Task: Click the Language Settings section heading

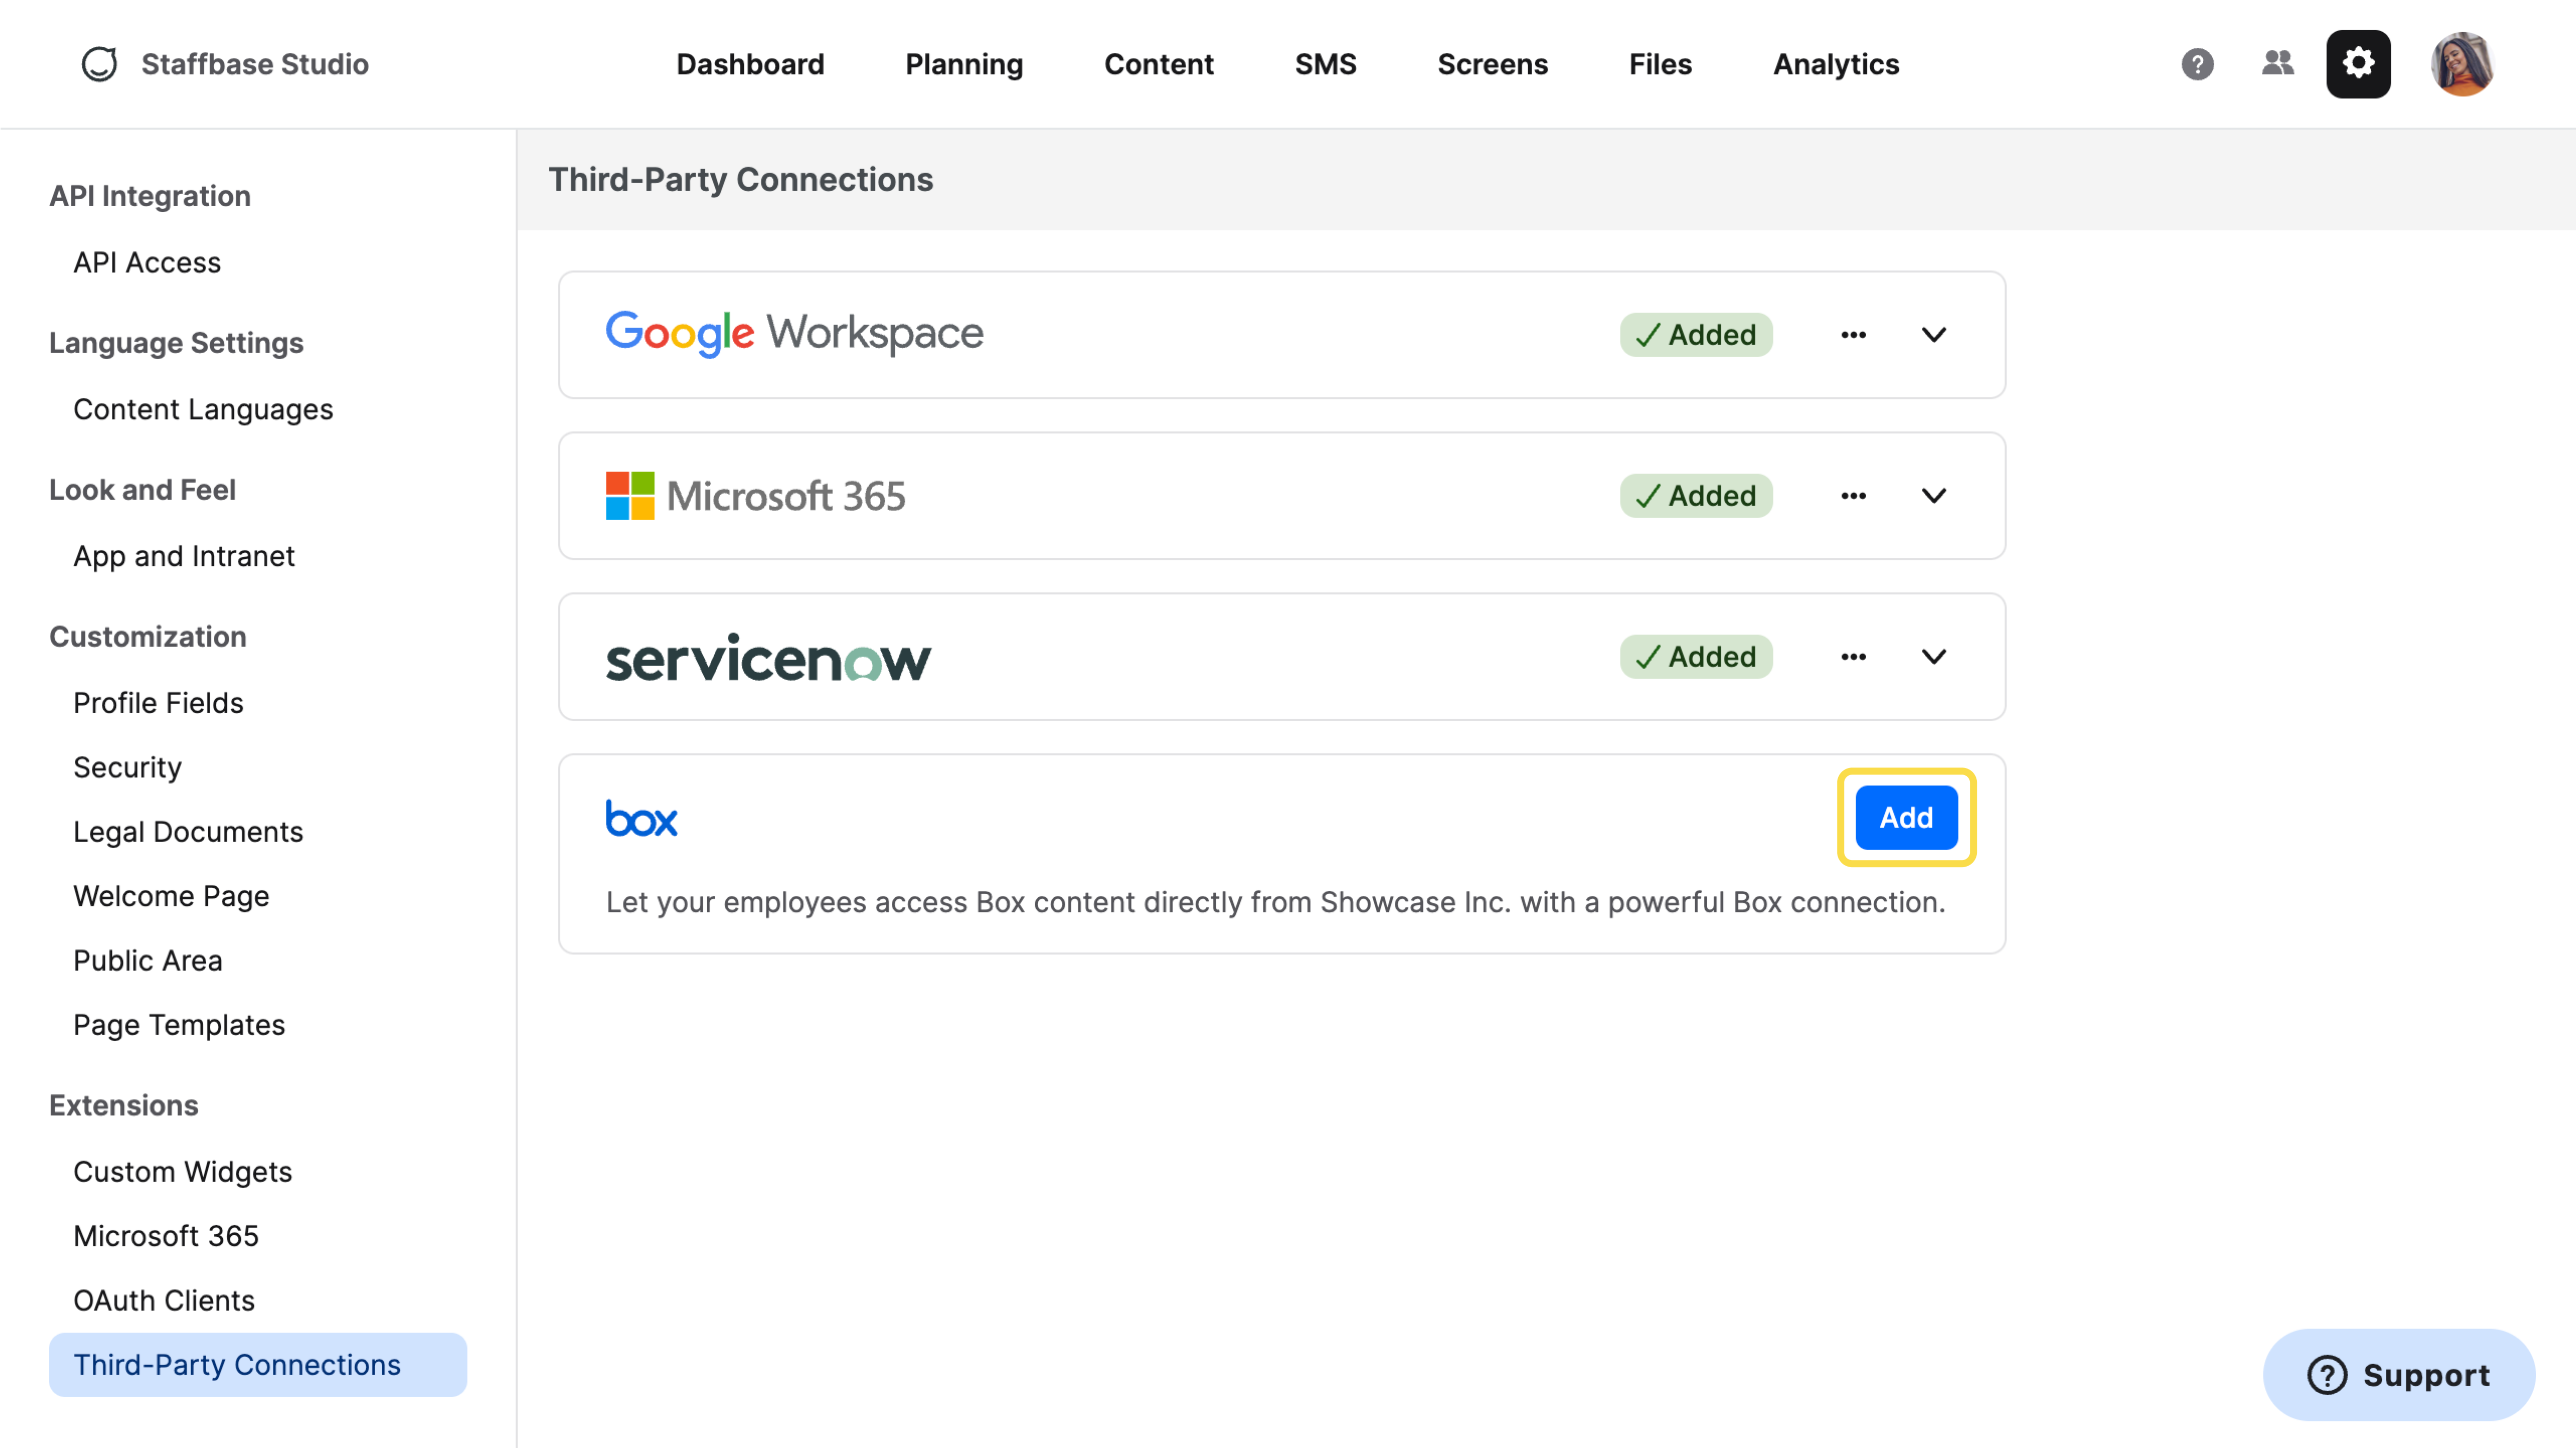Action: point(176,343)
